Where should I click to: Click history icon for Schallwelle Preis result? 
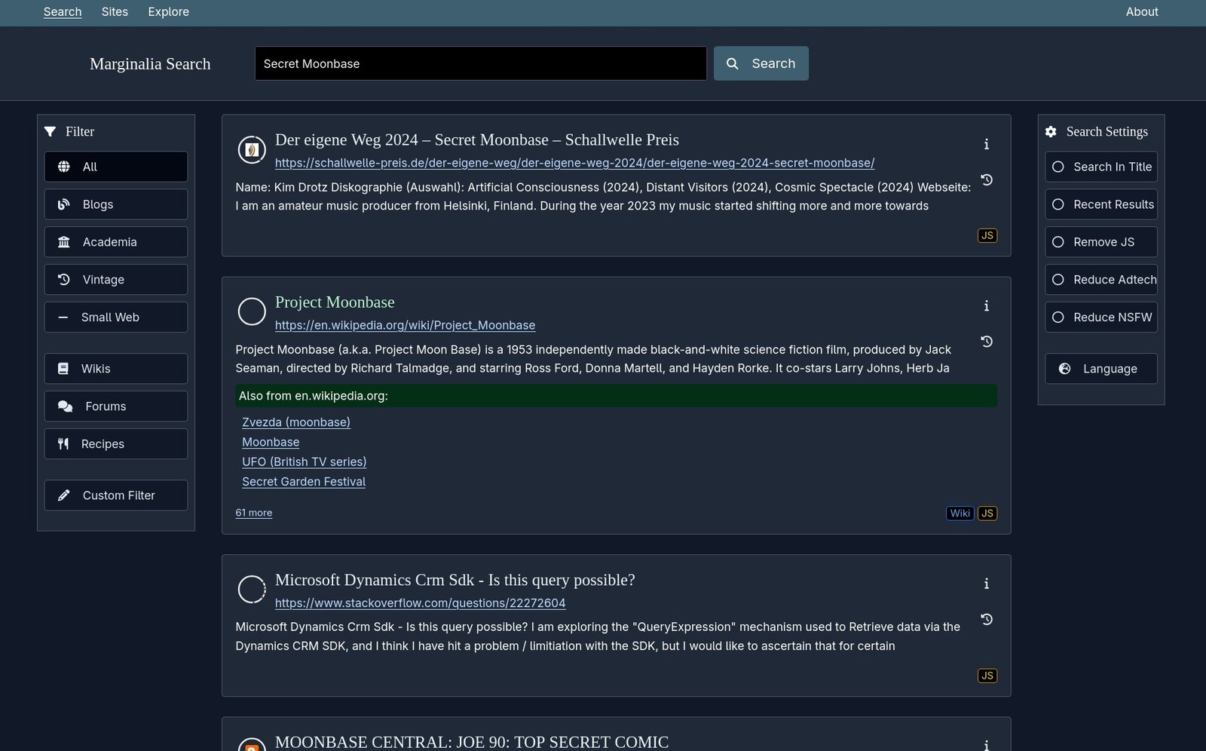tap(986, 180)
